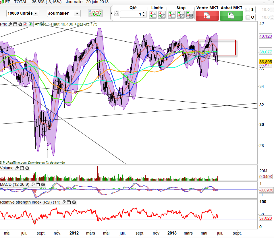Open RSI indicator wrench settings

tap(64, 202)
